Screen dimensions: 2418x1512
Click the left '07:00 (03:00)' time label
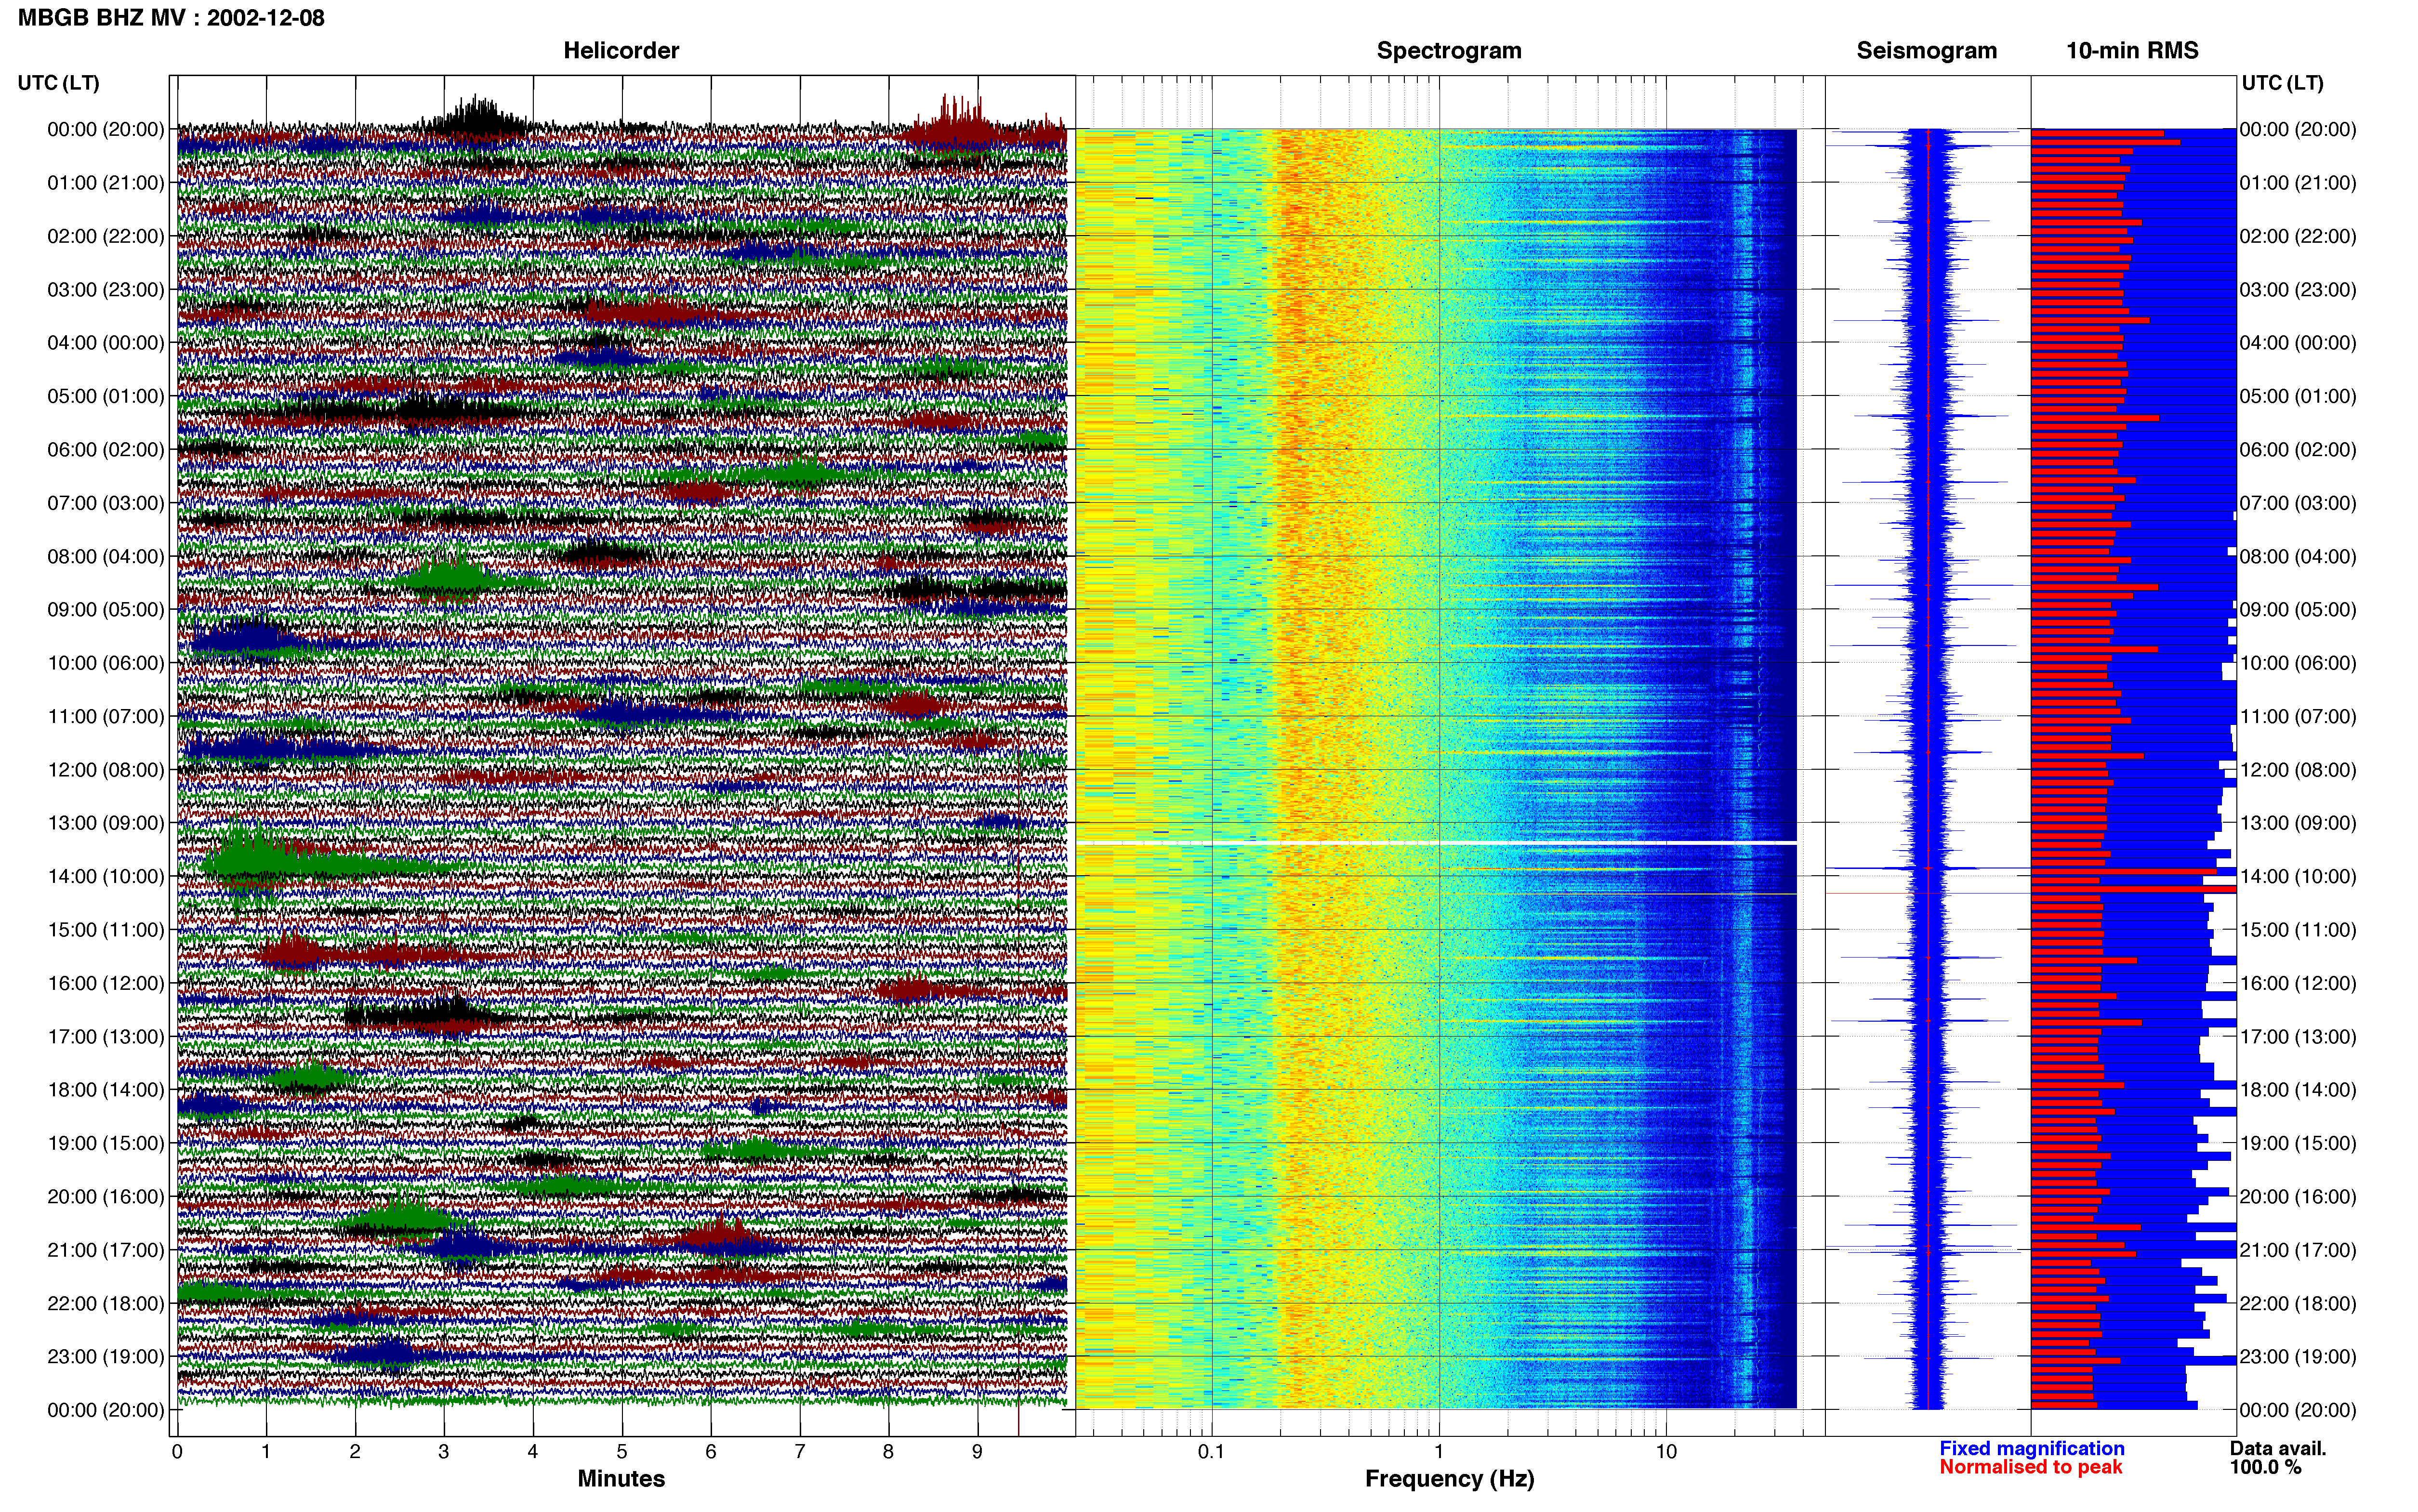[106, 503]
